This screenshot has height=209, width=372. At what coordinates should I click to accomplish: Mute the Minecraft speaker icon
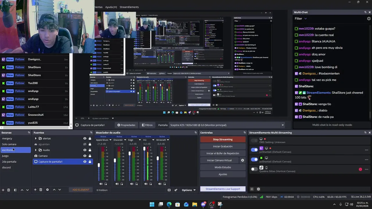160,184
